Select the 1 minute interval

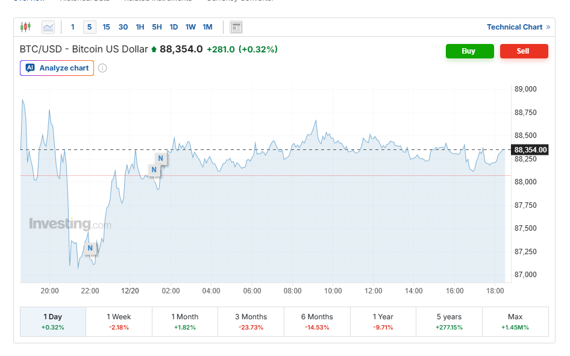pos(73,27)
